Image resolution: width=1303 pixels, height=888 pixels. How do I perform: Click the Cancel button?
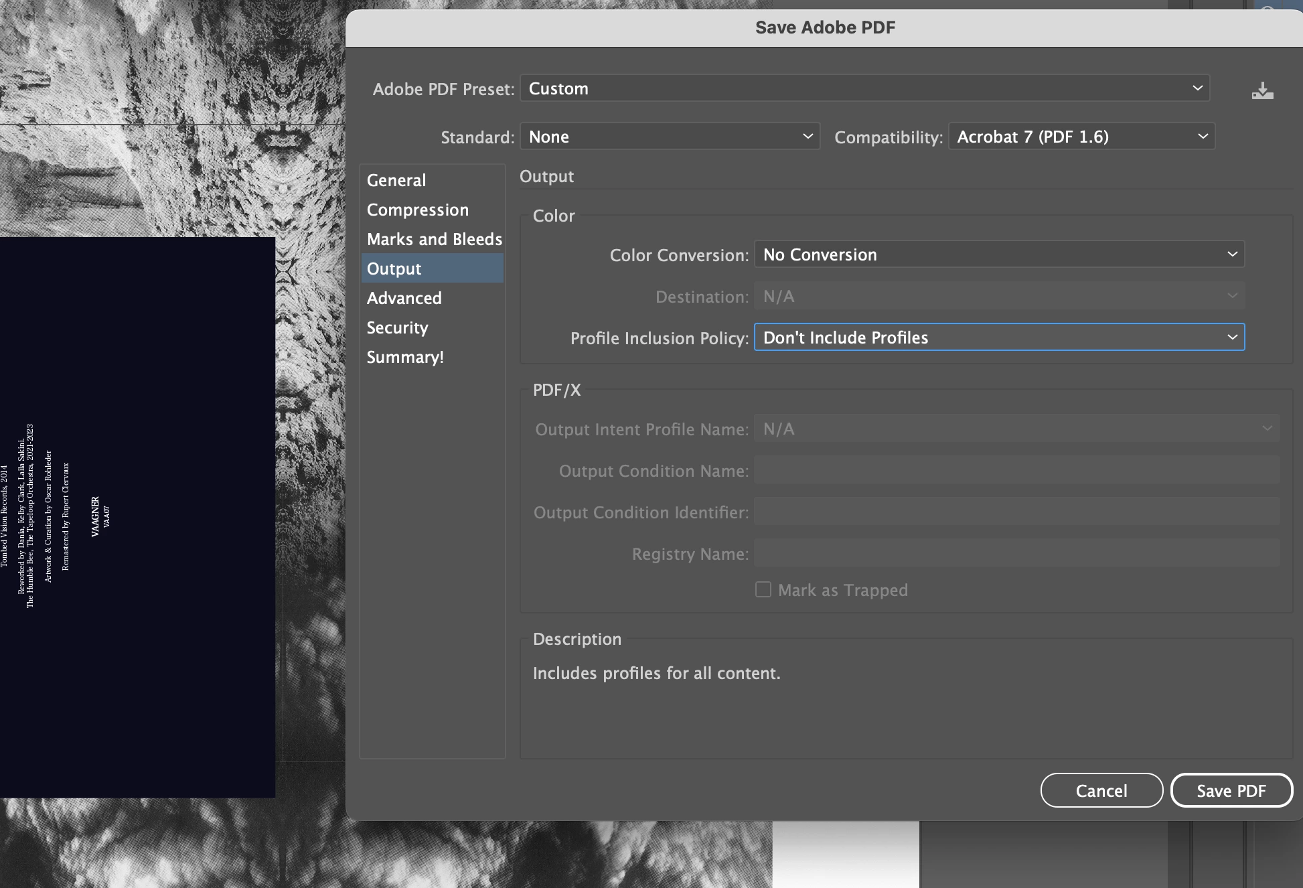coord(1101,791)
